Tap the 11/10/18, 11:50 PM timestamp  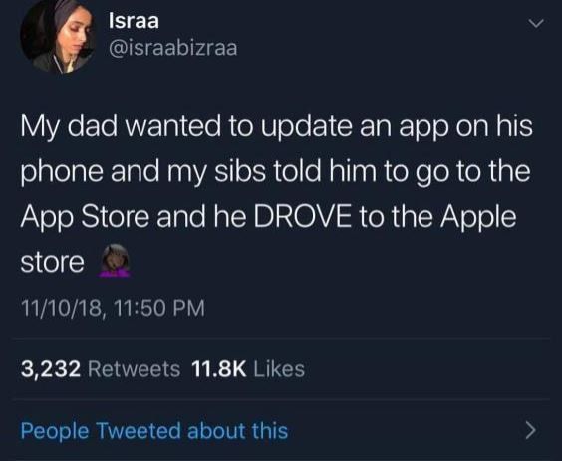point(114,309)
